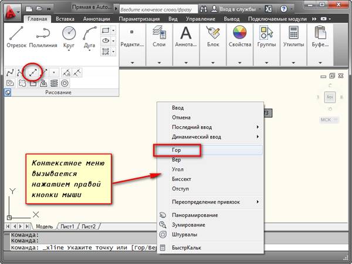The height and width of the screenshot is (264, 352).
Task: Select the donut tool
Action: 65,83
